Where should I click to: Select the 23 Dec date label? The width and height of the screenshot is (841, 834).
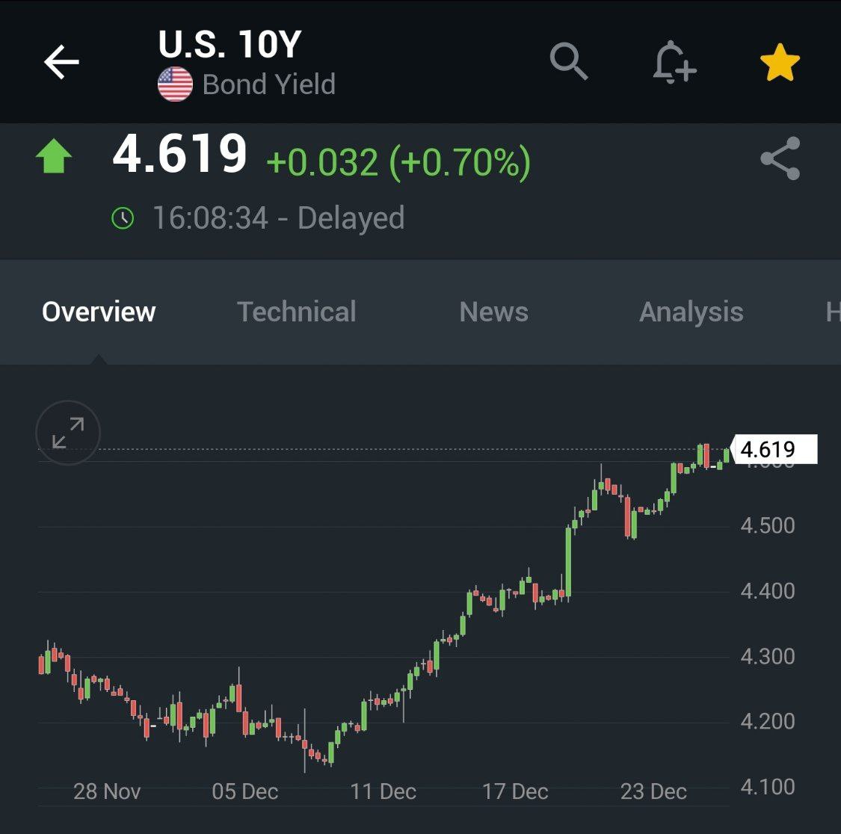(653, 791)
